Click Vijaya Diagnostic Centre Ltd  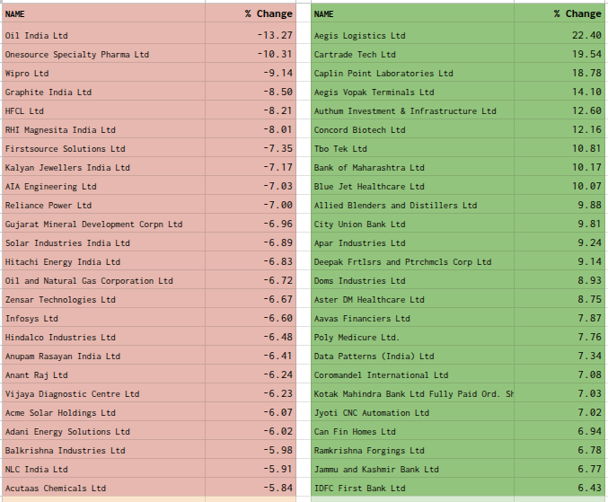pos(103,394)
